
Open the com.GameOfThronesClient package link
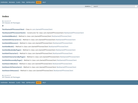pyautogui.click(x=42, y=30)
